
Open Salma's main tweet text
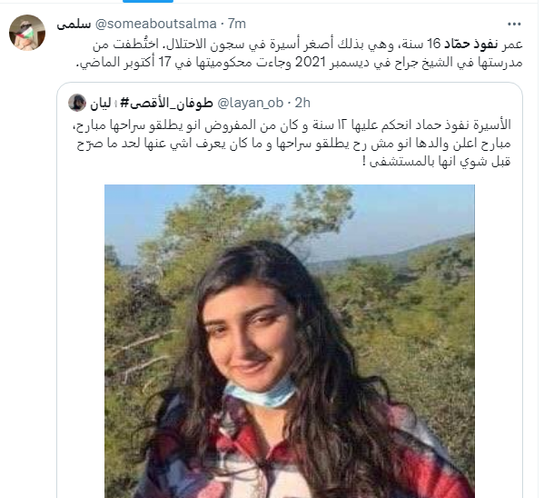299,53
